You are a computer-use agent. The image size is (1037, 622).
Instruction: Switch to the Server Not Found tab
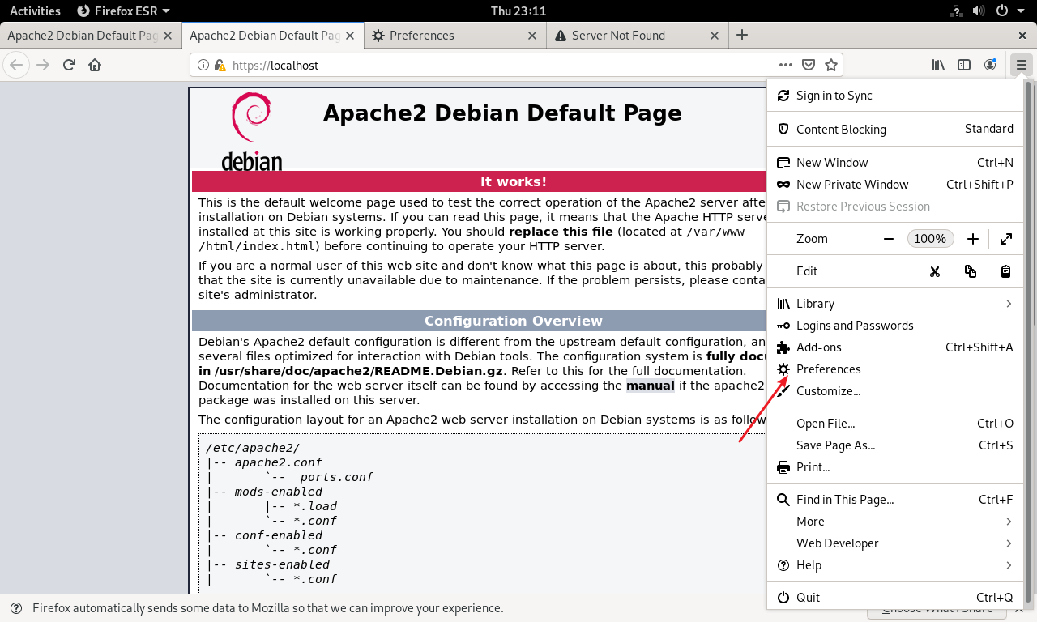tap(637, 36)
